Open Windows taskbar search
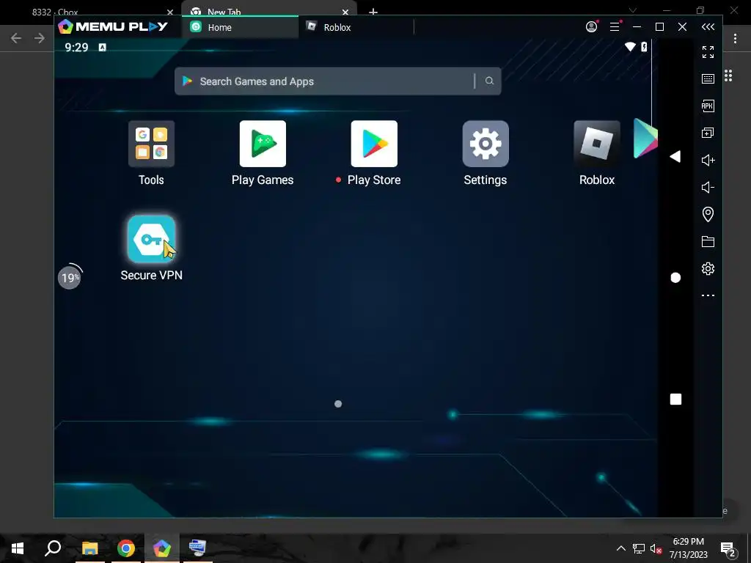This screenshot has height=563, width=751. coord(53,548)
